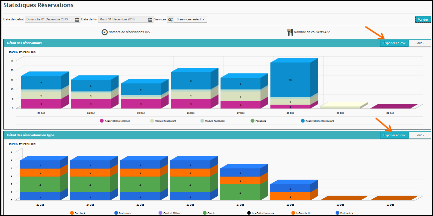The image size is (433, 216).
Task: Open the start date calendar picker icon
Action: (77, 19)
